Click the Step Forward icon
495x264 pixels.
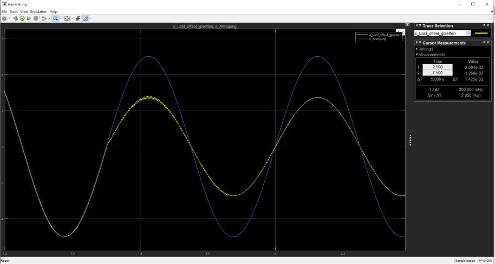coord(29,18)
